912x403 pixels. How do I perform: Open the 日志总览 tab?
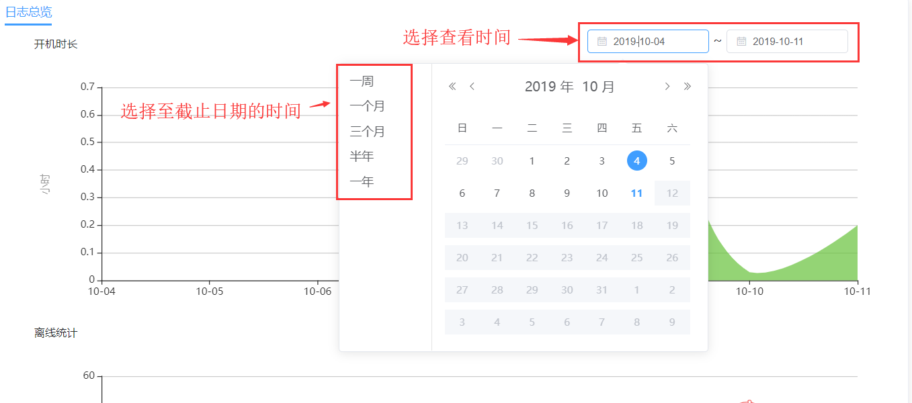28,12
